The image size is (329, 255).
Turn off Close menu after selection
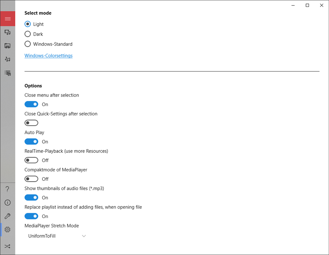pos(31,104)
